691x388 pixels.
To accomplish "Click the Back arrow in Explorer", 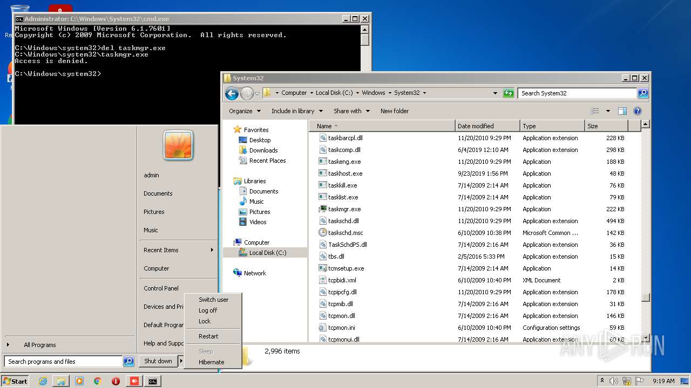I will [x=232, y=93].
